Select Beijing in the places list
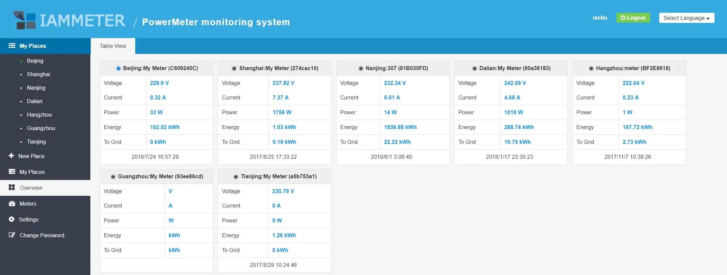The width and height of the screenshot is (727, 275). point(35,61)
